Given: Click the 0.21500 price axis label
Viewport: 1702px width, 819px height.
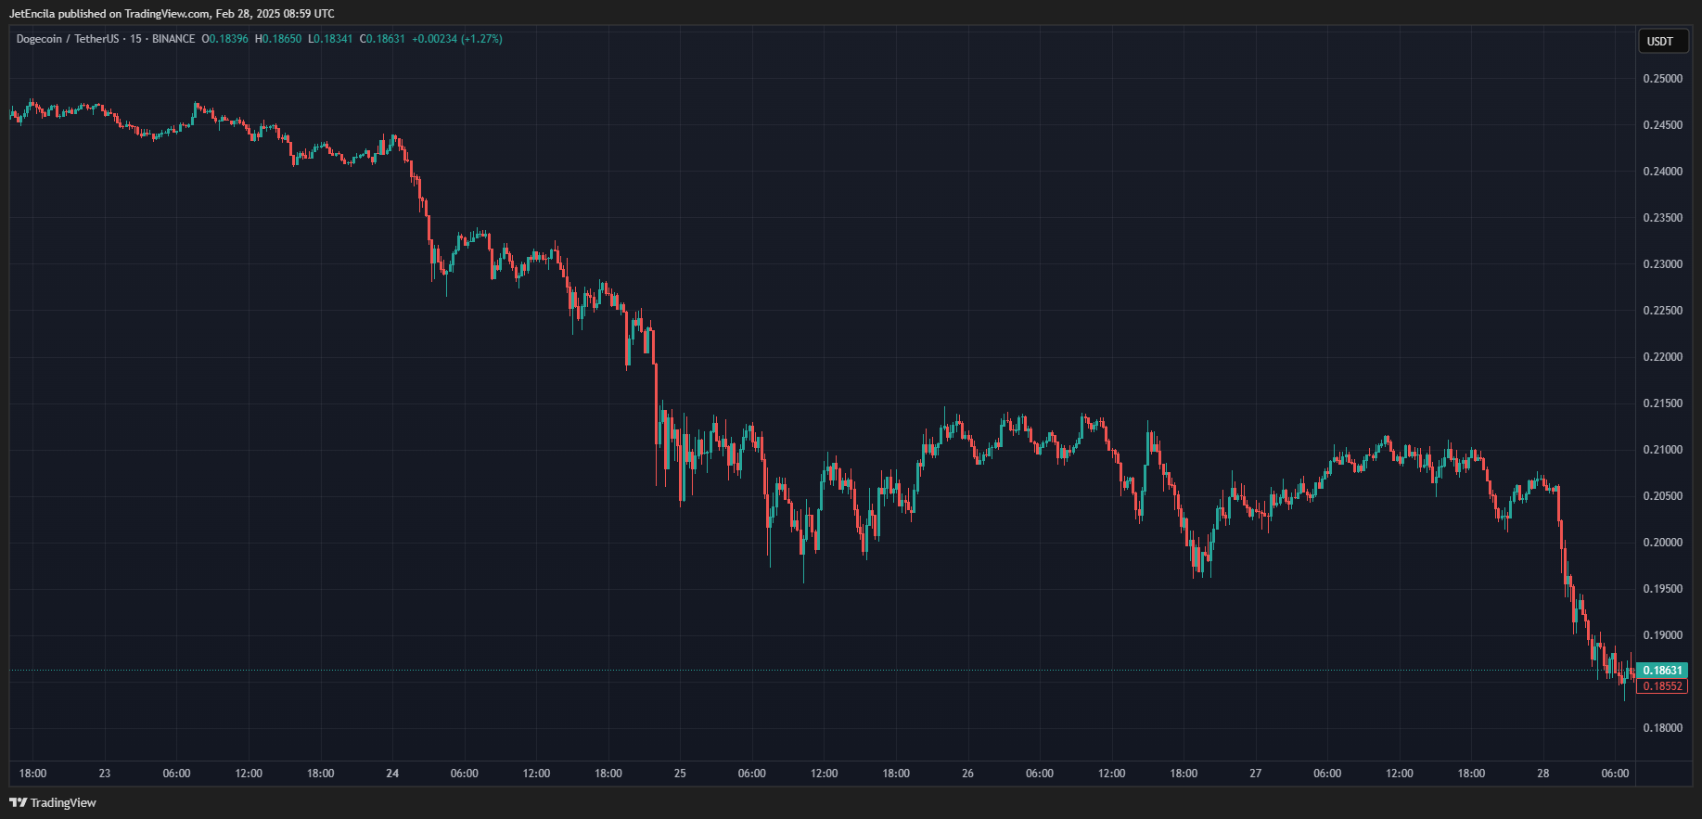Looking at the screenshot, I should (1662, 403).
